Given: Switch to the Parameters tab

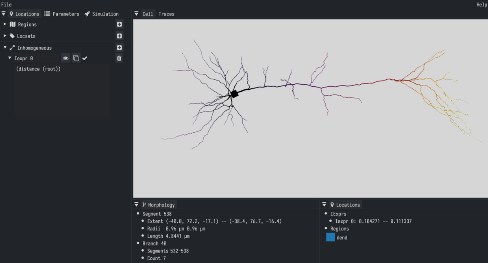Looking at the screenshot, I should (x=62, y=14).
